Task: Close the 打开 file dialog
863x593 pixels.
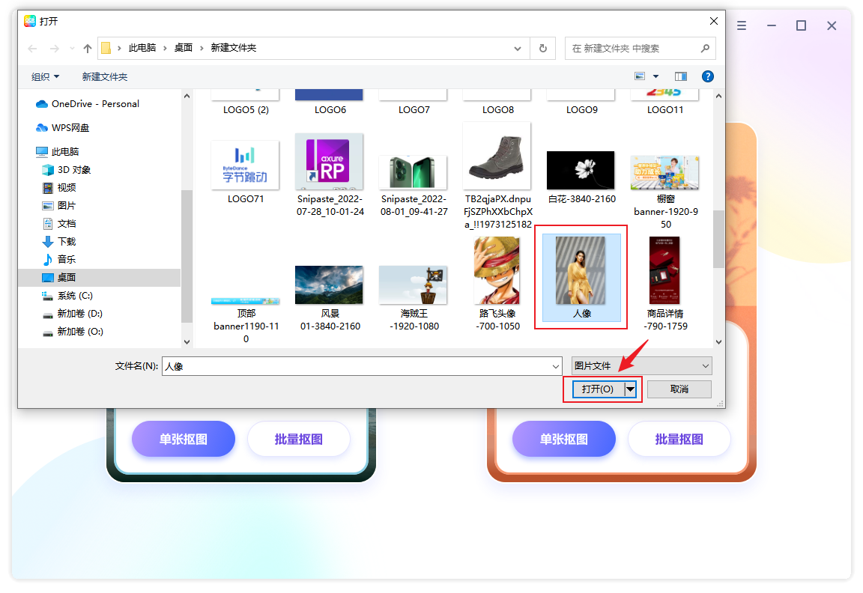Action: tap(714, 21)
